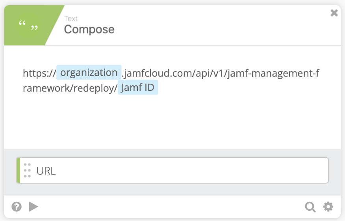Screen dimensions: 345x221
Task: Run the card with the play icon
Action: tap(33, 207)
